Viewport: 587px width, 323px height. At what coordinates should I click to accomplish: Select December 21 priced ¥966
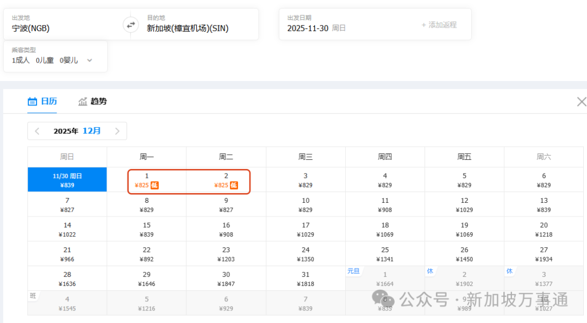point(67,254)
